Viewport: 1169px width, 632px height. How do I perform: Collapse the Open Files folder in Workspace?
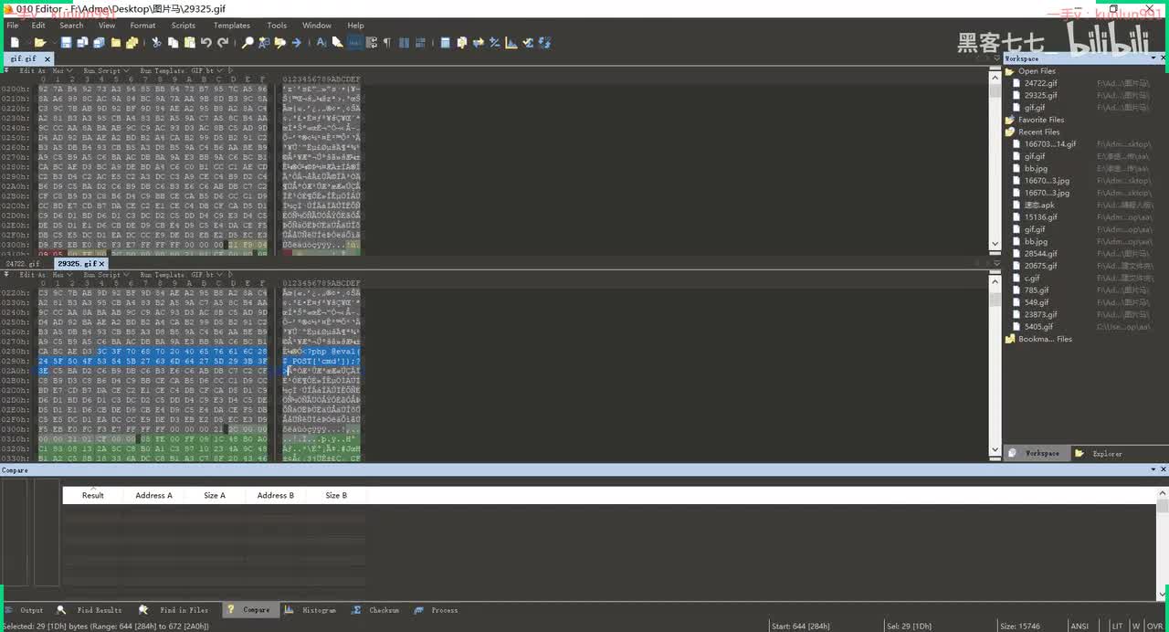tap(1010, 71)
